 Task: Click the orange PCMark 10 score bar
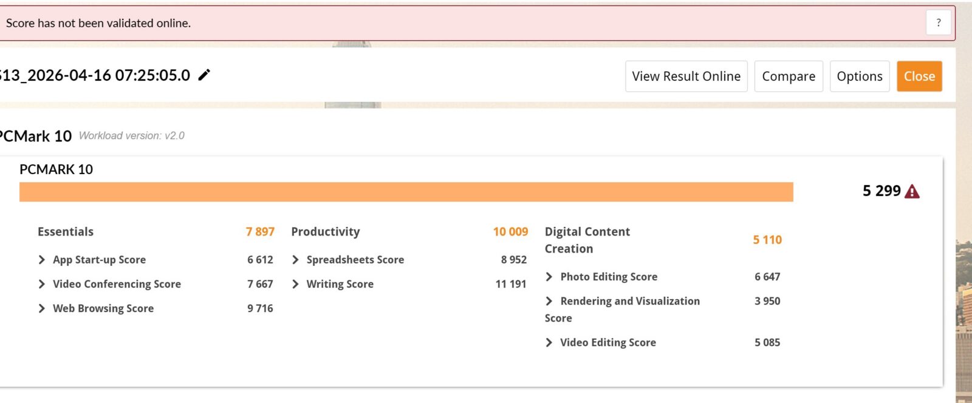click(406, 192)
